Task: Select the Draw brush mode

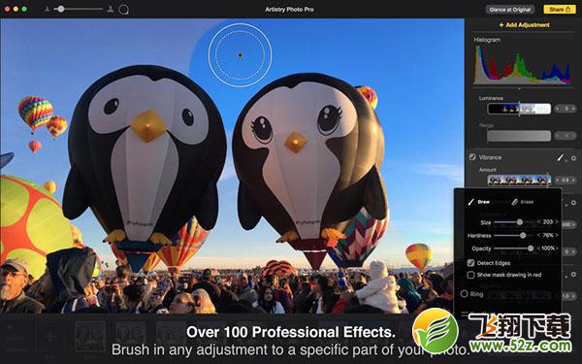Action: click(479, 202)
